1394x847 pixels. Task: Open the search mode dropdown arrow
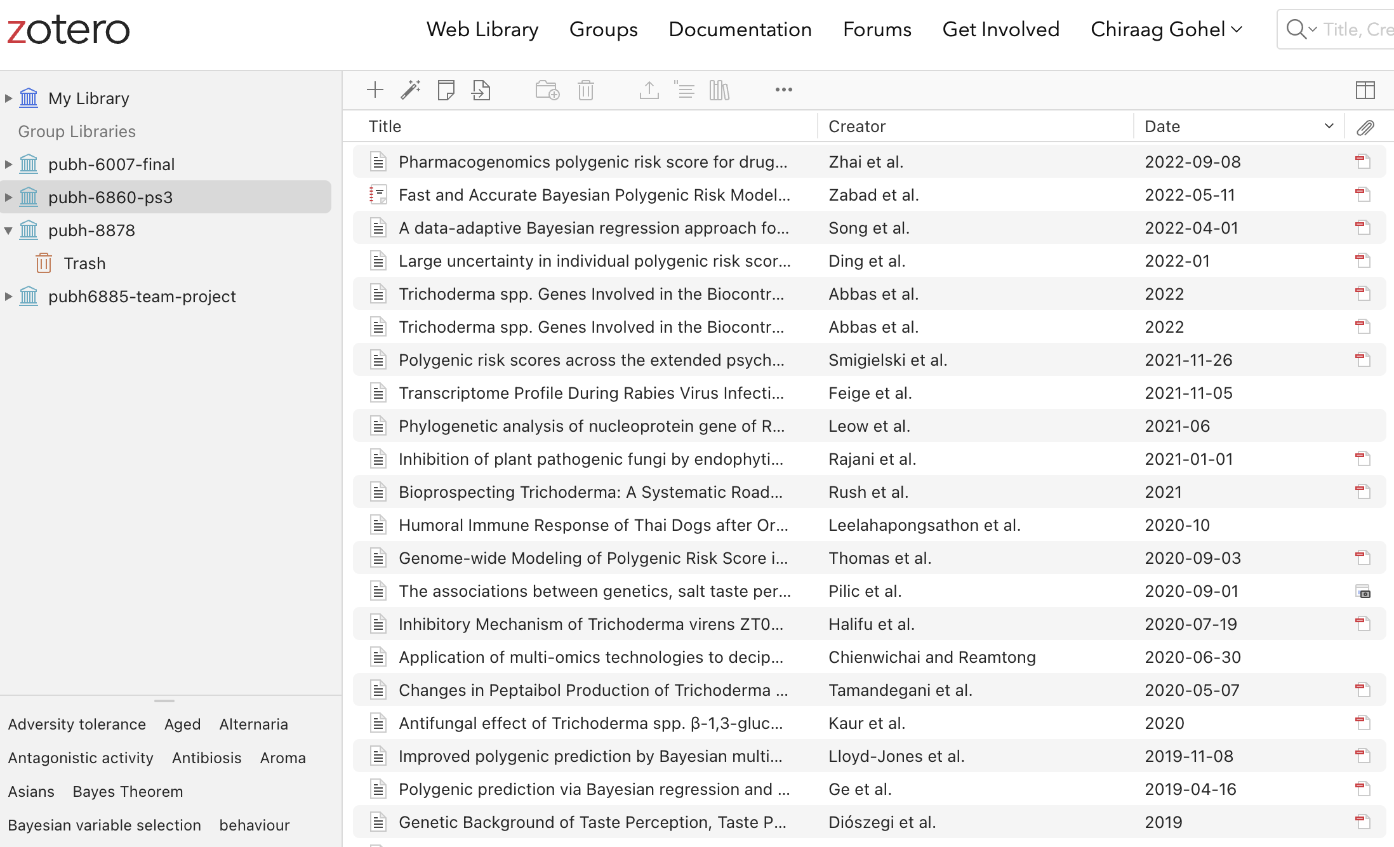click(1313, 29)
